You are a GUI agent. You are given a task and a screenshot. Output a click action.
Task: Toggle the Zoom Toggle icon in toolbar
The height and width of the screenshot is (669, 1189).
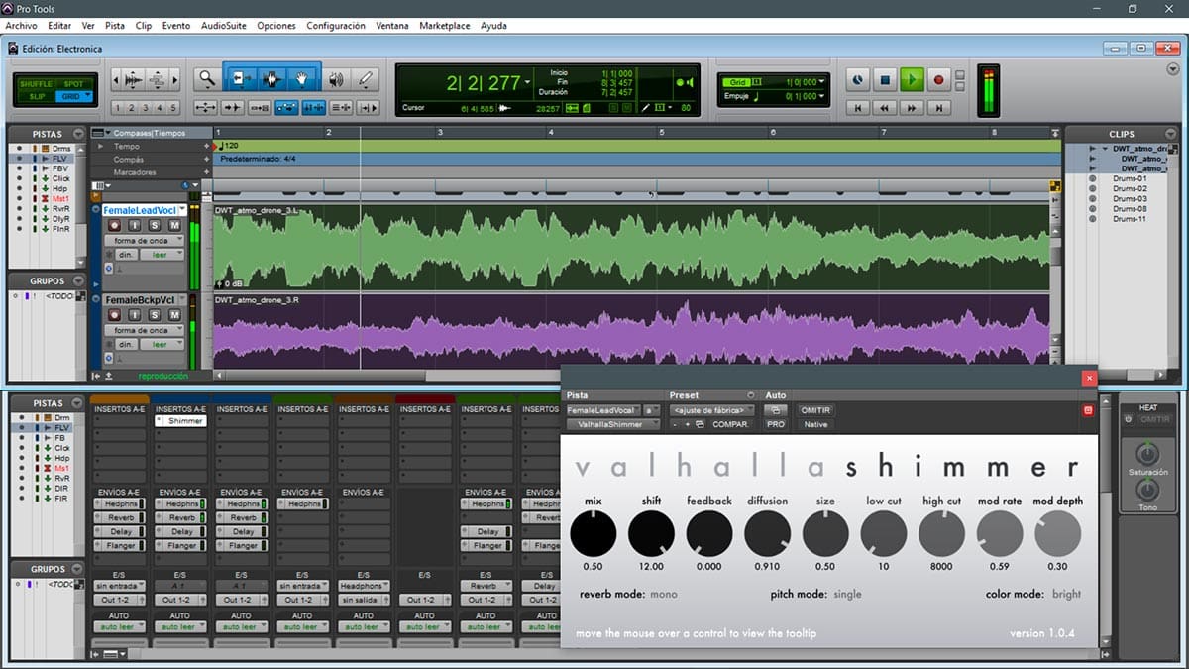pyautogui.click(x=206, y=107)
